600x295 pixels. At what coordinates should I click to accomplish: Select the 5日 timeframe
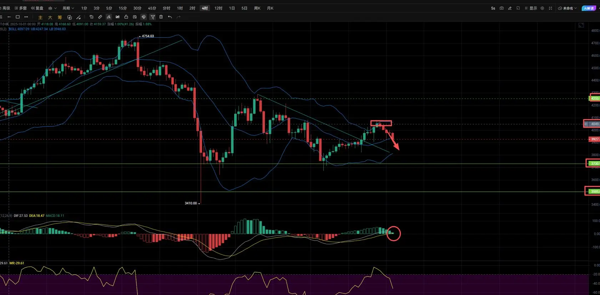244,8
